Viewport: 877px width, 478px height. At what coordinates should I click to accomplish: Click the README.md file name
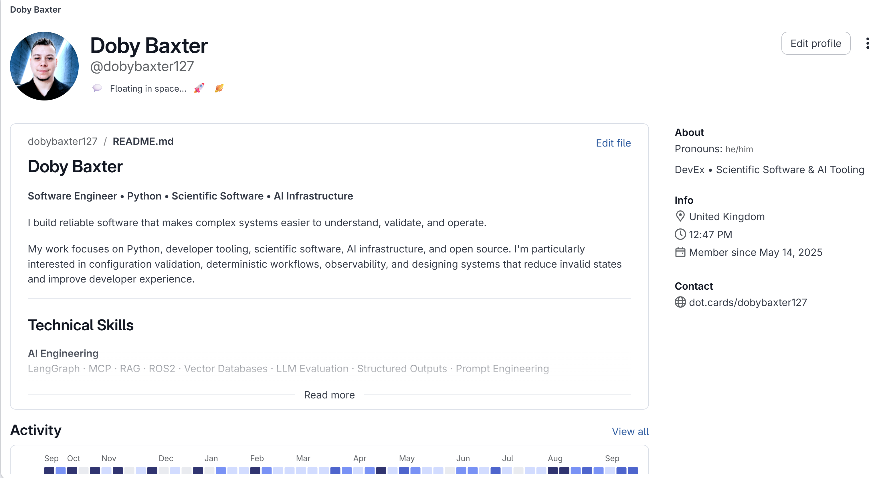click(x=143, y=141)
